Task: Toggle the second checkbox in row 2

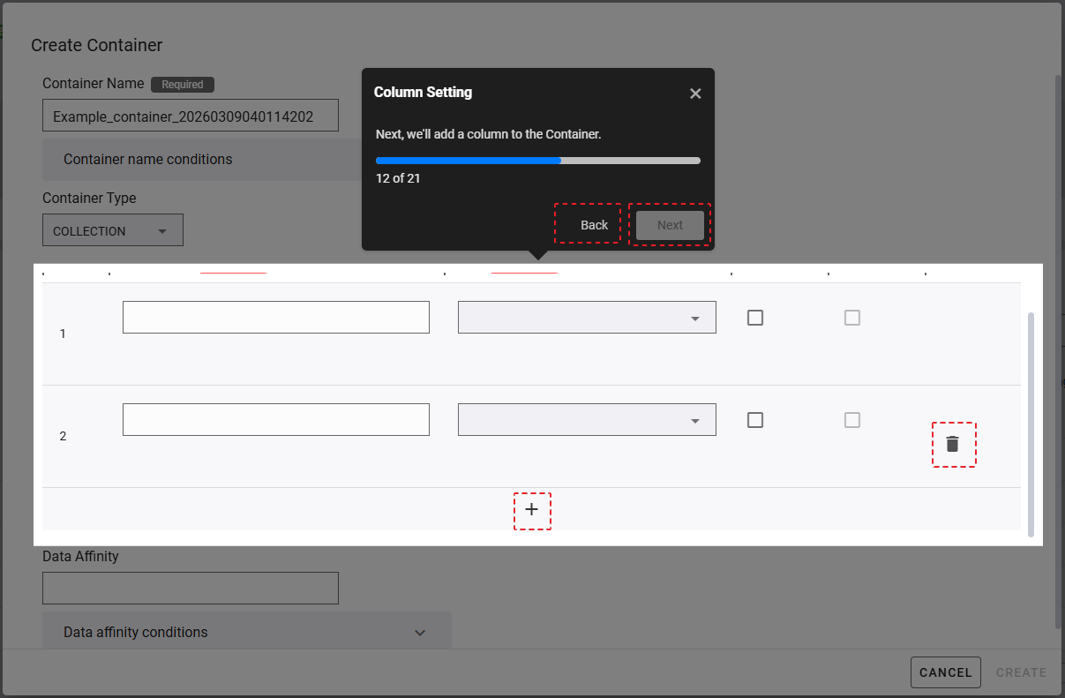Action: (851, 420)
